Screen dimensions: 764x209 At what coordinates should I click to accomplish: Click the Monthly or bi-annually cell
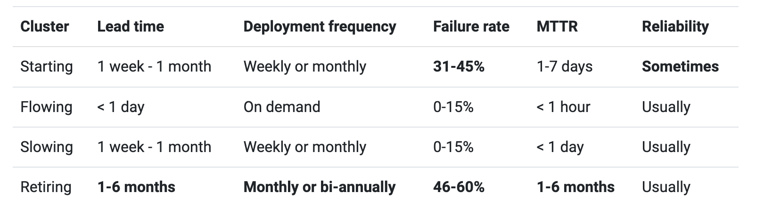point(320,187)
